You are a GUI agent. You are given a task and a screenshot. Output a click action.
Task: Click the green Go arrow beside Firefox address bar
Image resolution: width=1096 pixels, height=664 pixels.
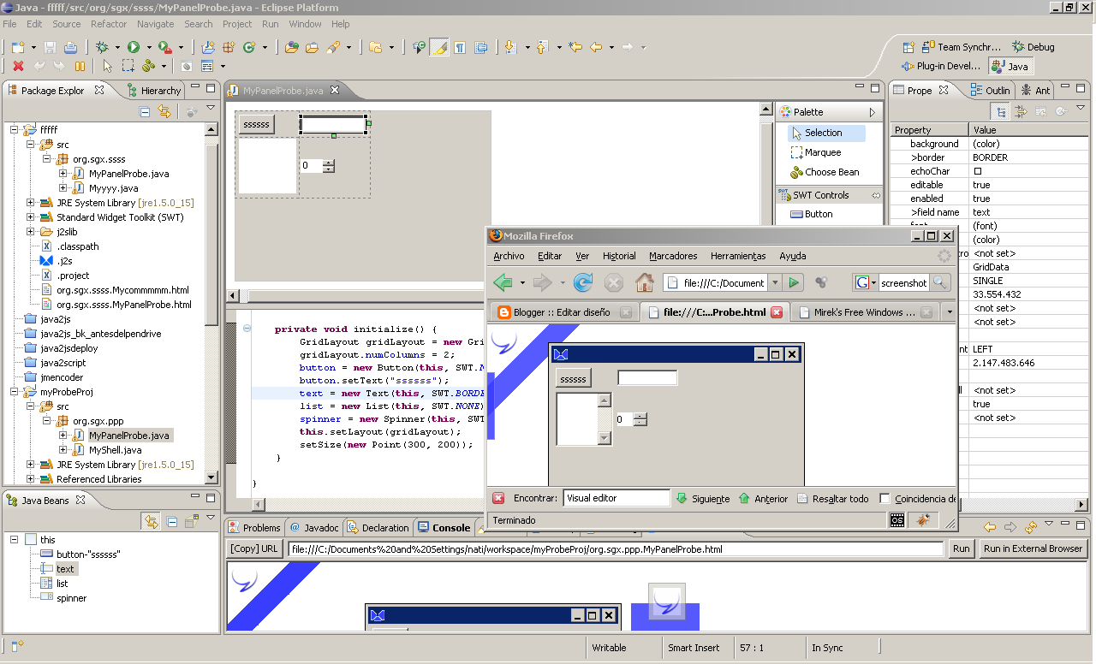(x=794, y=282)
